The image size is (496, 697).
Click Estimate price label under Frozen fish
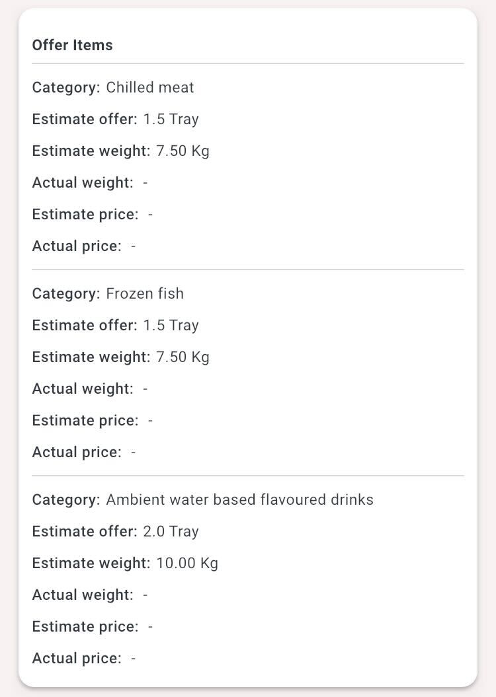click(85, 420)
